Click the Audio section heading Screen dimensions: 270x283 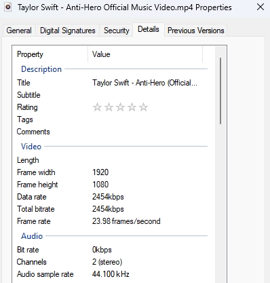tap(32, 236)
